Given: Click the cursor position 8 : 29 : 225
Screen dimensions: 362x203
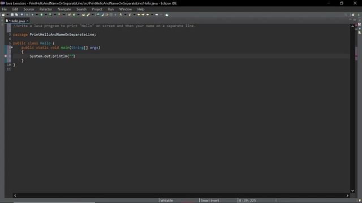Looking at the screenshot, I should point(247,201).
